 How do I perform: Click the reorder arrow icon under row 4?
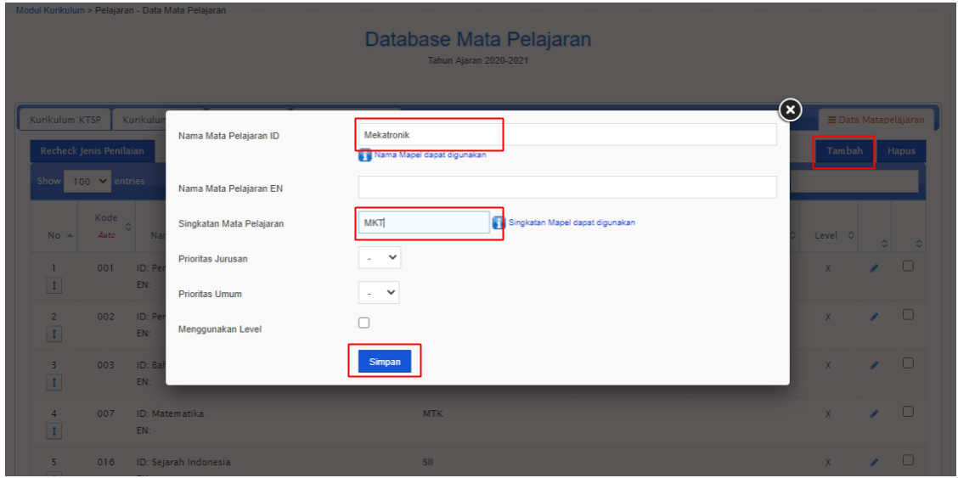[54, 431]
